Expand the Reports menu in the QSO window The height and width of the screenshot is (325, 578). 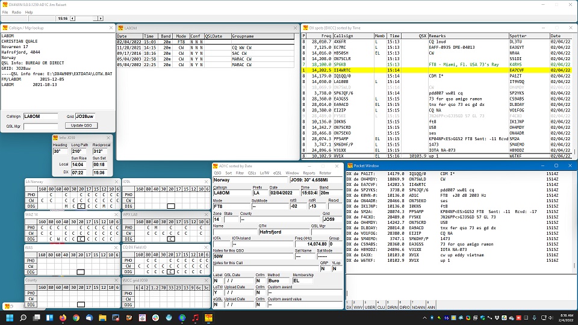click(309, 173)
